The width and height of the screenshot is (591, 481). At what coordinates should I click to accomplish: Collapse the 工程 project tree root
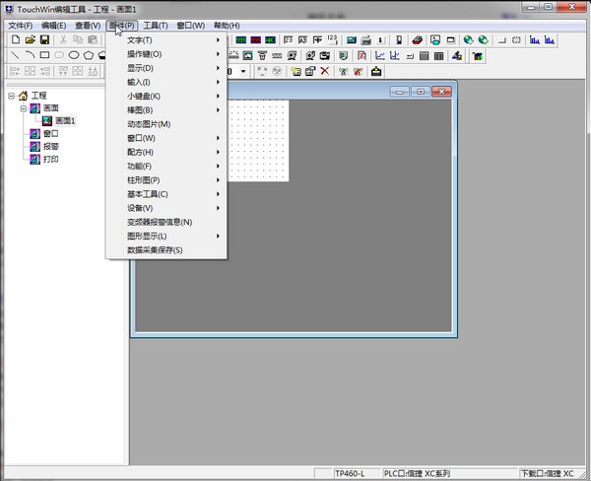[12, 96]
